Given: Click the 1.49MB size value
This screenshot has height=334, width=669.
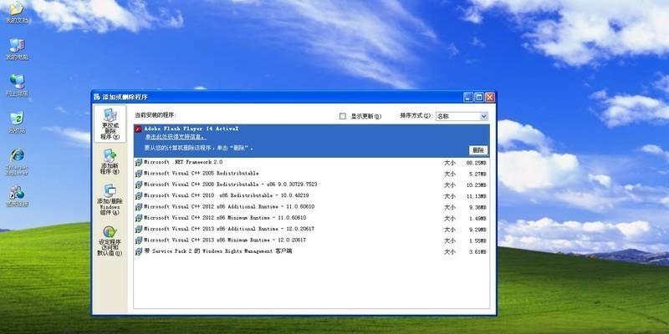Looking at the screenshot, I should pyautogui.click(x=477, y=218).
